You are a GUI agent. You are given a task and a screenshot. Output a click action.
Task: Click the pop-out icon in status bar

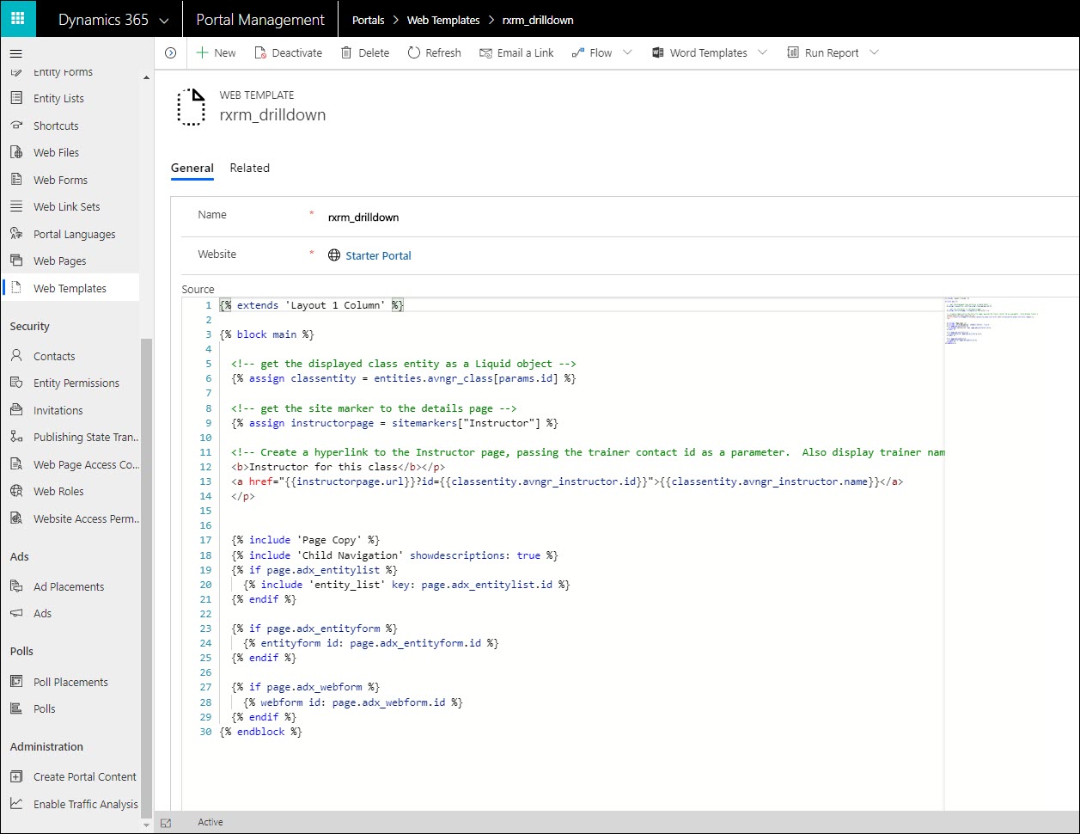pos(166,823)
